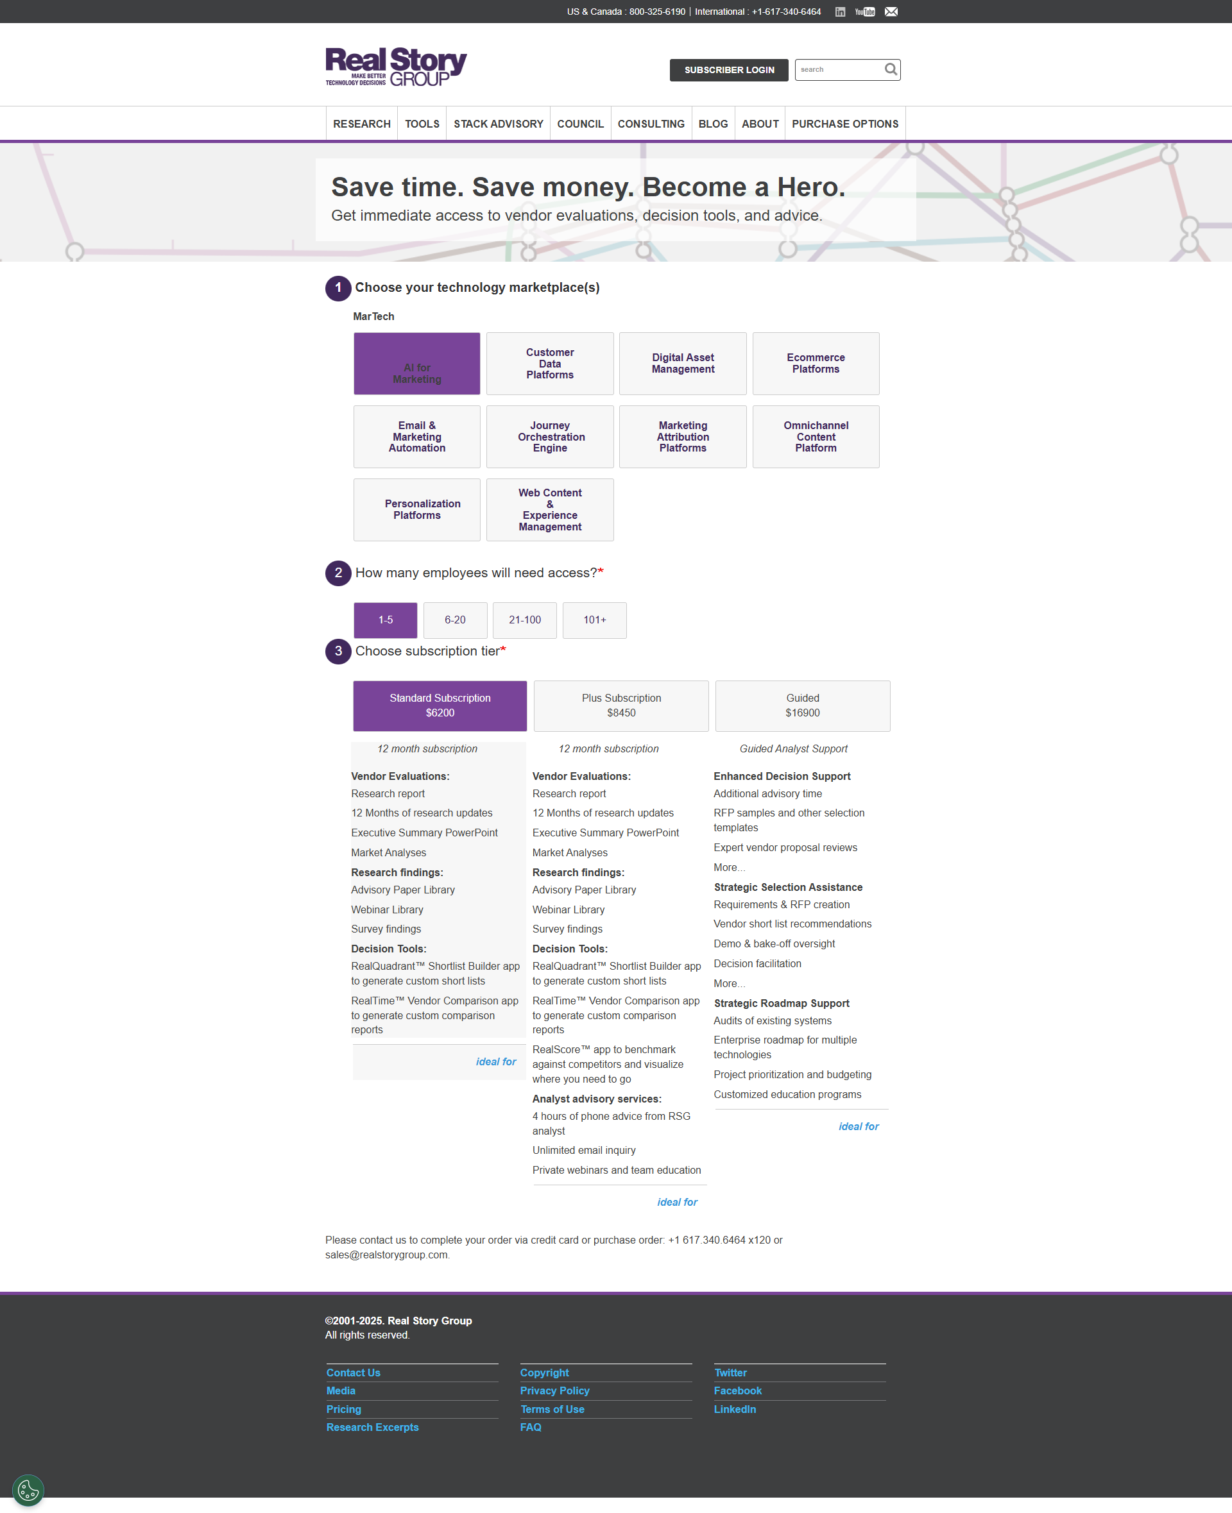Choose the 1-5 employees option
The height and width of the screenshot is (1513, 1232).
pyautogui.click(x=386, y=621)
